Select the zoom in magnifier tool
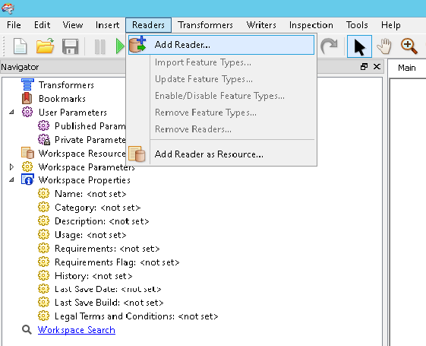 point(409,46)
